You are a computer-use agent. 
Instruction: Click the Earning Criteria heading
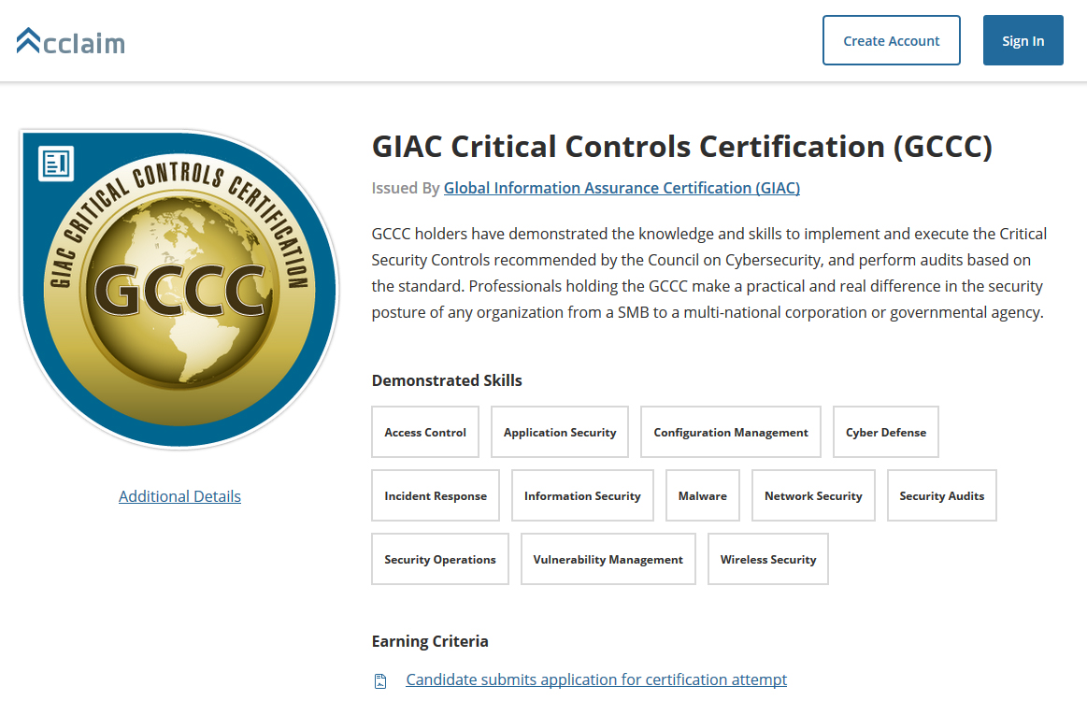click(x=430, y=641)
